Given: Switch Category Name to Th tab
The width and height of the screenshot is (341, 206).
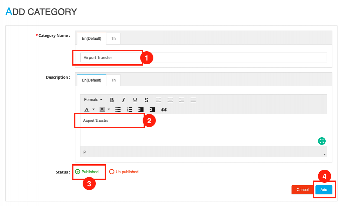Looking at the screenshot, I should pos(113,39).
